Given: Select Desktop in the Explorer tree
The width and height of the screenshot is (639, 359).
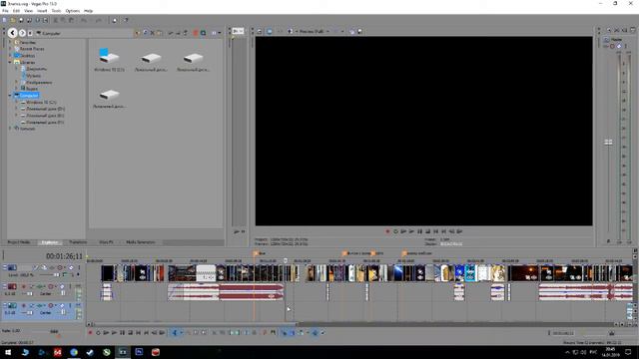Looking at the screenshot, I should [x=28, y=56].
